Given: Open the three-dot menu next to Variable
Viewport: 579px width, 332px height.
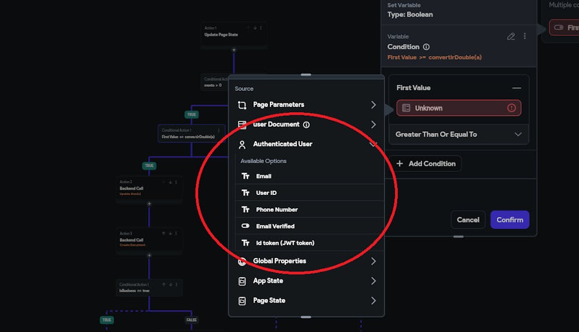Looking at the screenshot, I should click(525, 36).
